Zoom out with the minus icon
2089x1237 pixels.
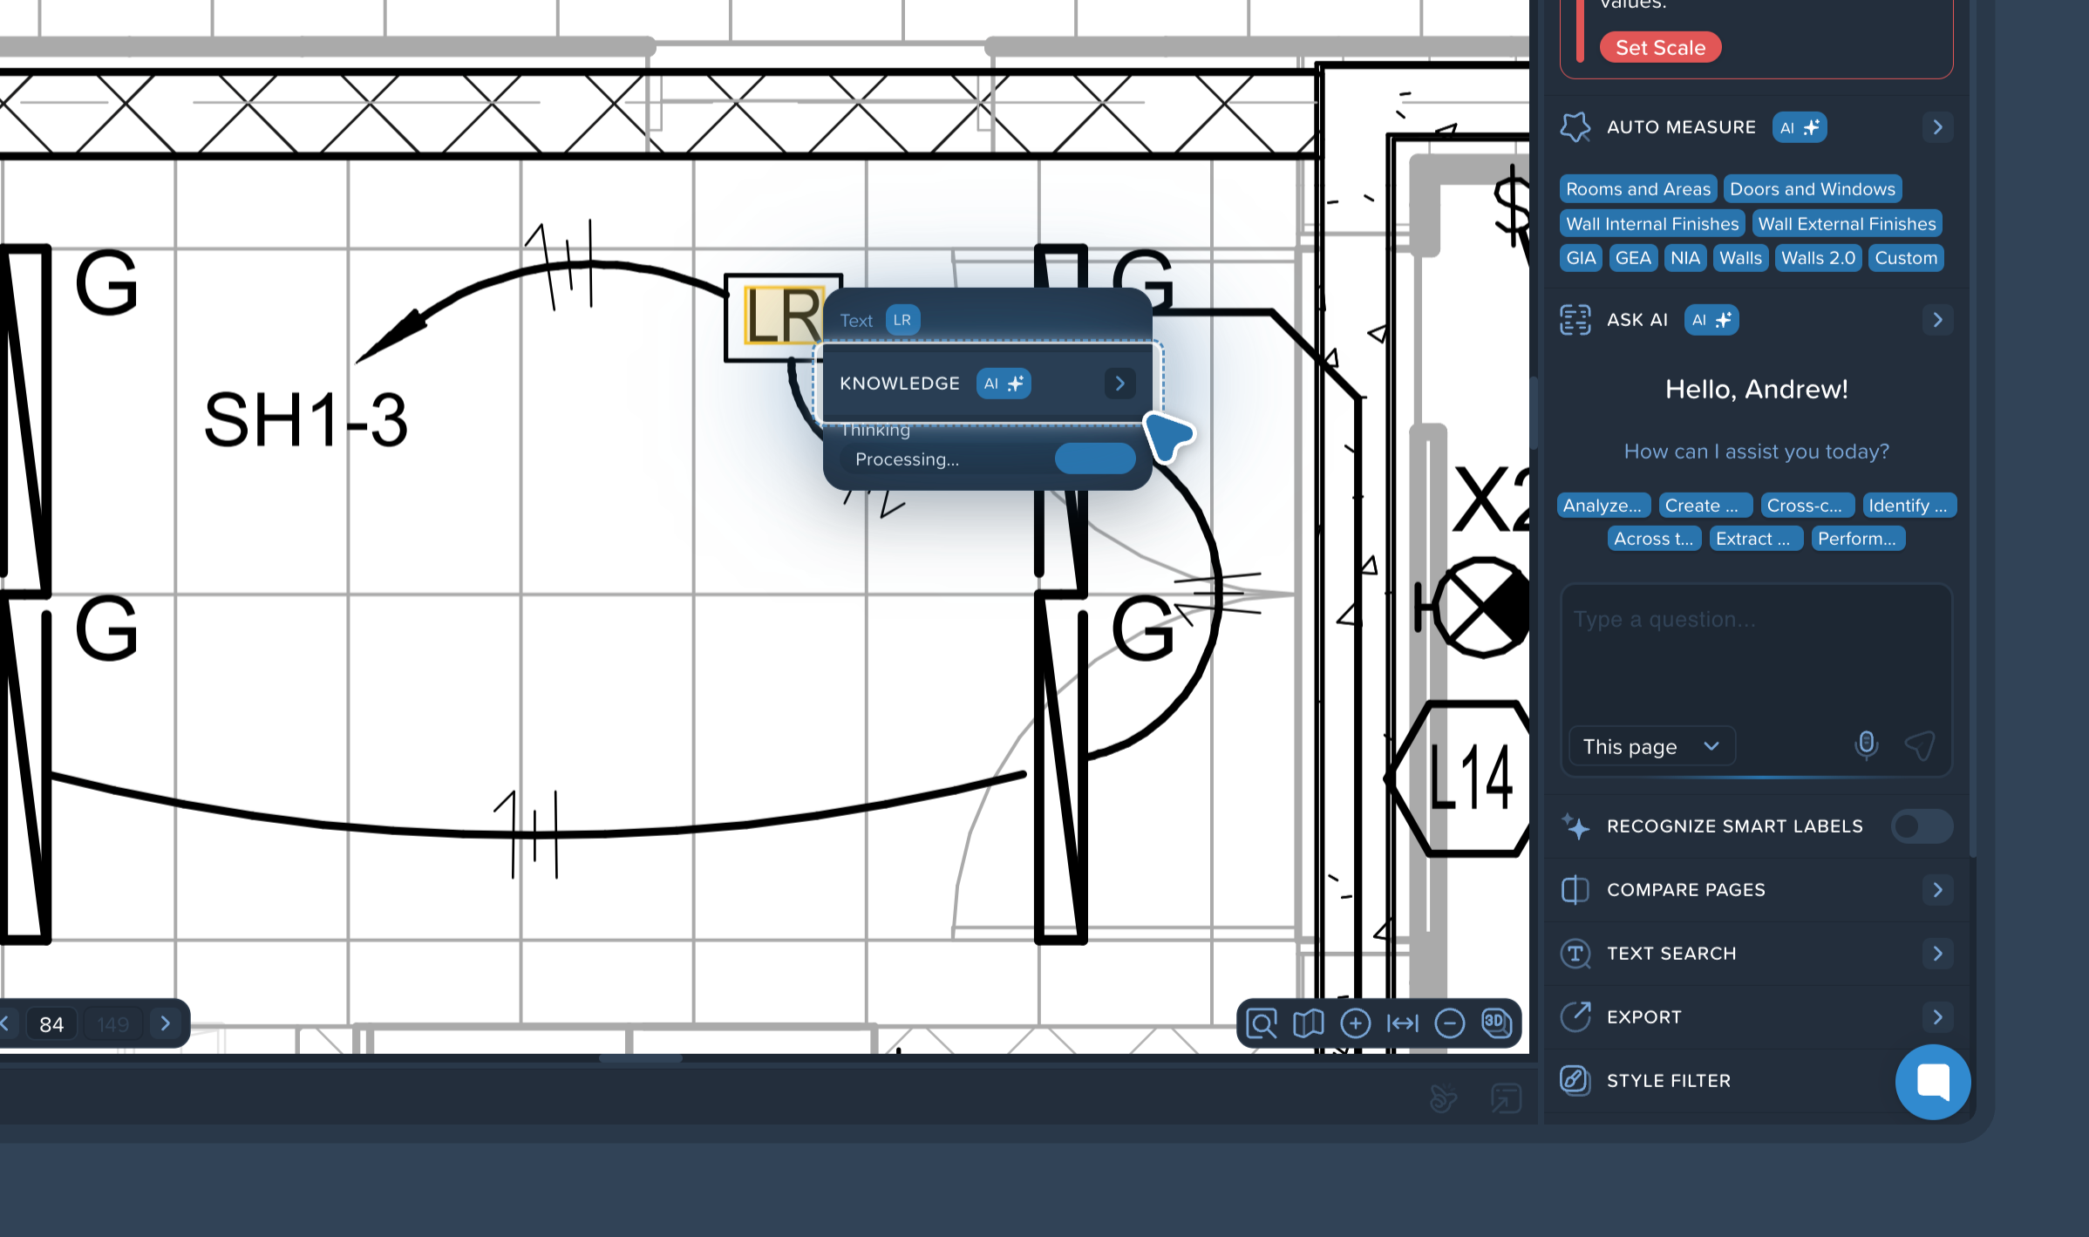pos(1449,1023)
